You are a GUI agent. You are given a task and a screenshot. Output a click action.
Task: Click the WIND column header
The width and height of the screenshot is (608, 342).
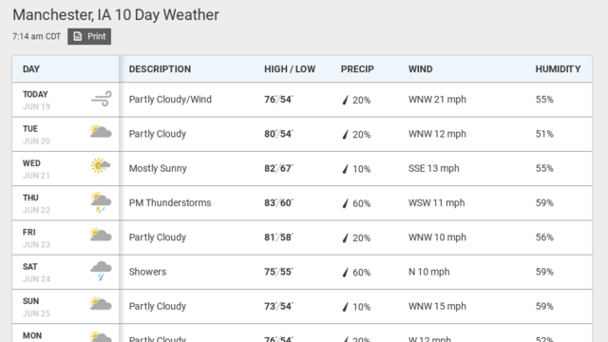(x=420, y=69)
